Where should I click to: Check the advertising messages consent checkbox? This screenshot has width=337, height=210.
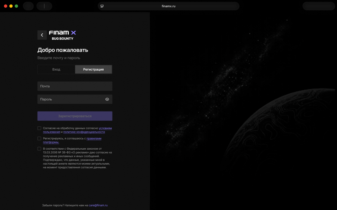39,149
